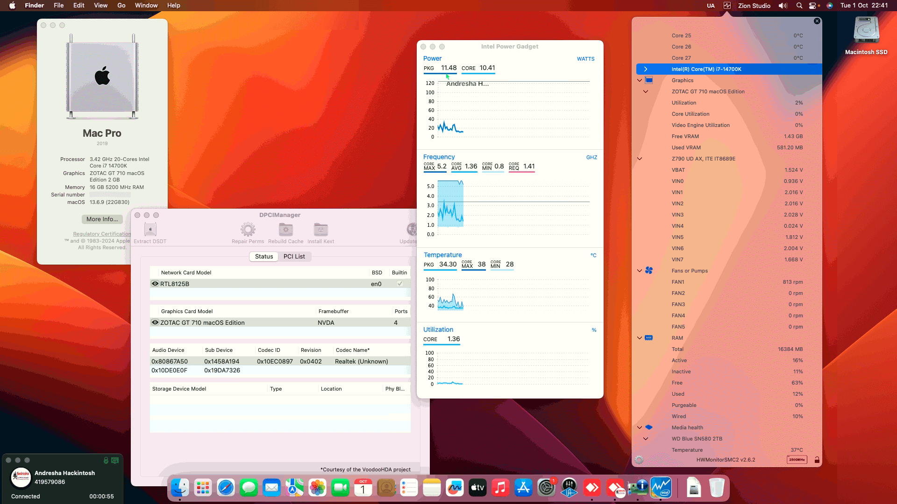Open the Go menu
897x504 pixels.
point(121,6)
